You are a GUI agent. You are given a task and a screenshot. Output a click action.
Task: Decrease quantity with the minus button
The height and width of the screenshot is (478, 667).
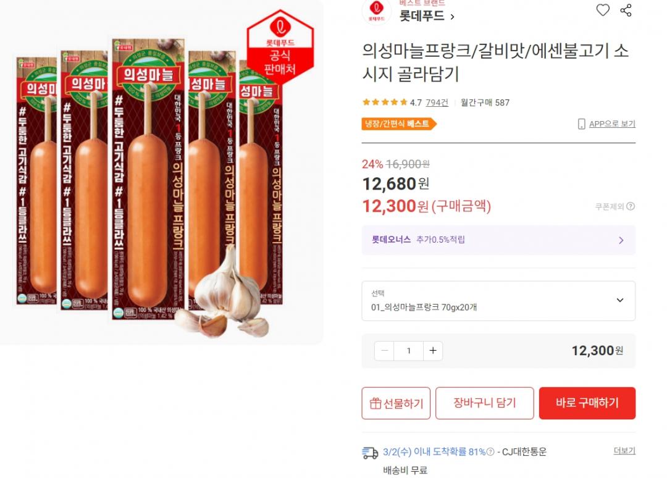385,350
